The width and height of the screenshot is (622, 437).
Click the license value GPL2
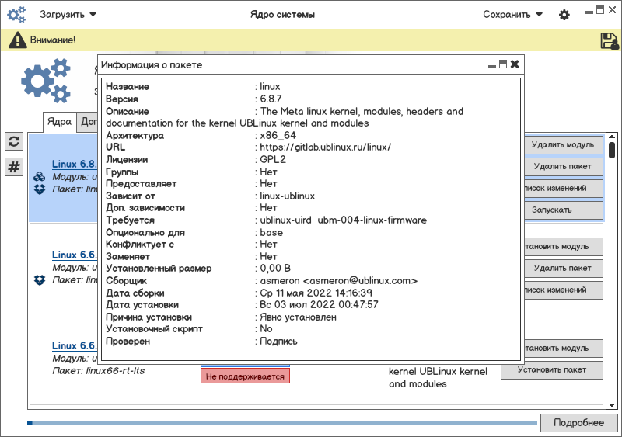coord(273,159)
